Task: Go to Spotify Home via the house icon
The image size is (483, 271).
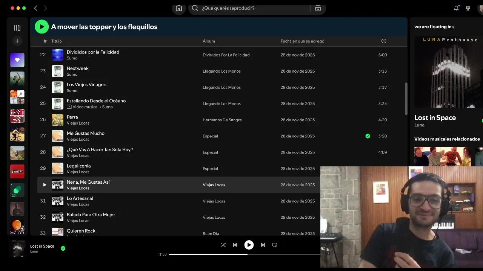Action: pyautogui.click(x=179, y=8)
